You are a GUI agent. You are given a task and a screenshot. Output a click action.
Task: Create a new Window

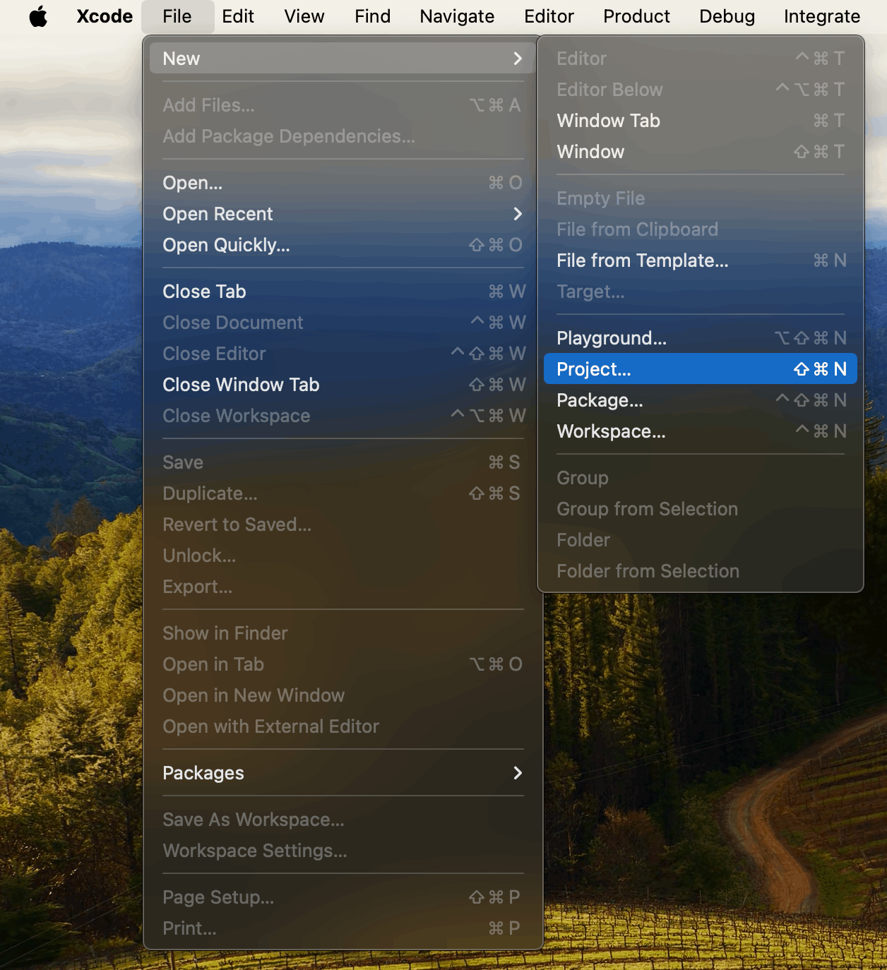point(701,152)
